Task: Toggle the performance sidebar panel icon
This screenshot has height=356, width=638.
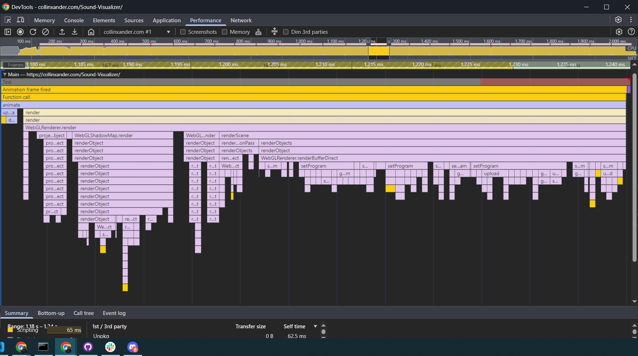Action: pos(8,32)
